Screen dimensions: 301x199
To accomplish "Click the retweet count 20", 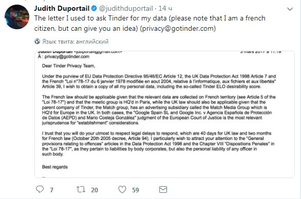I will point(95,190).
